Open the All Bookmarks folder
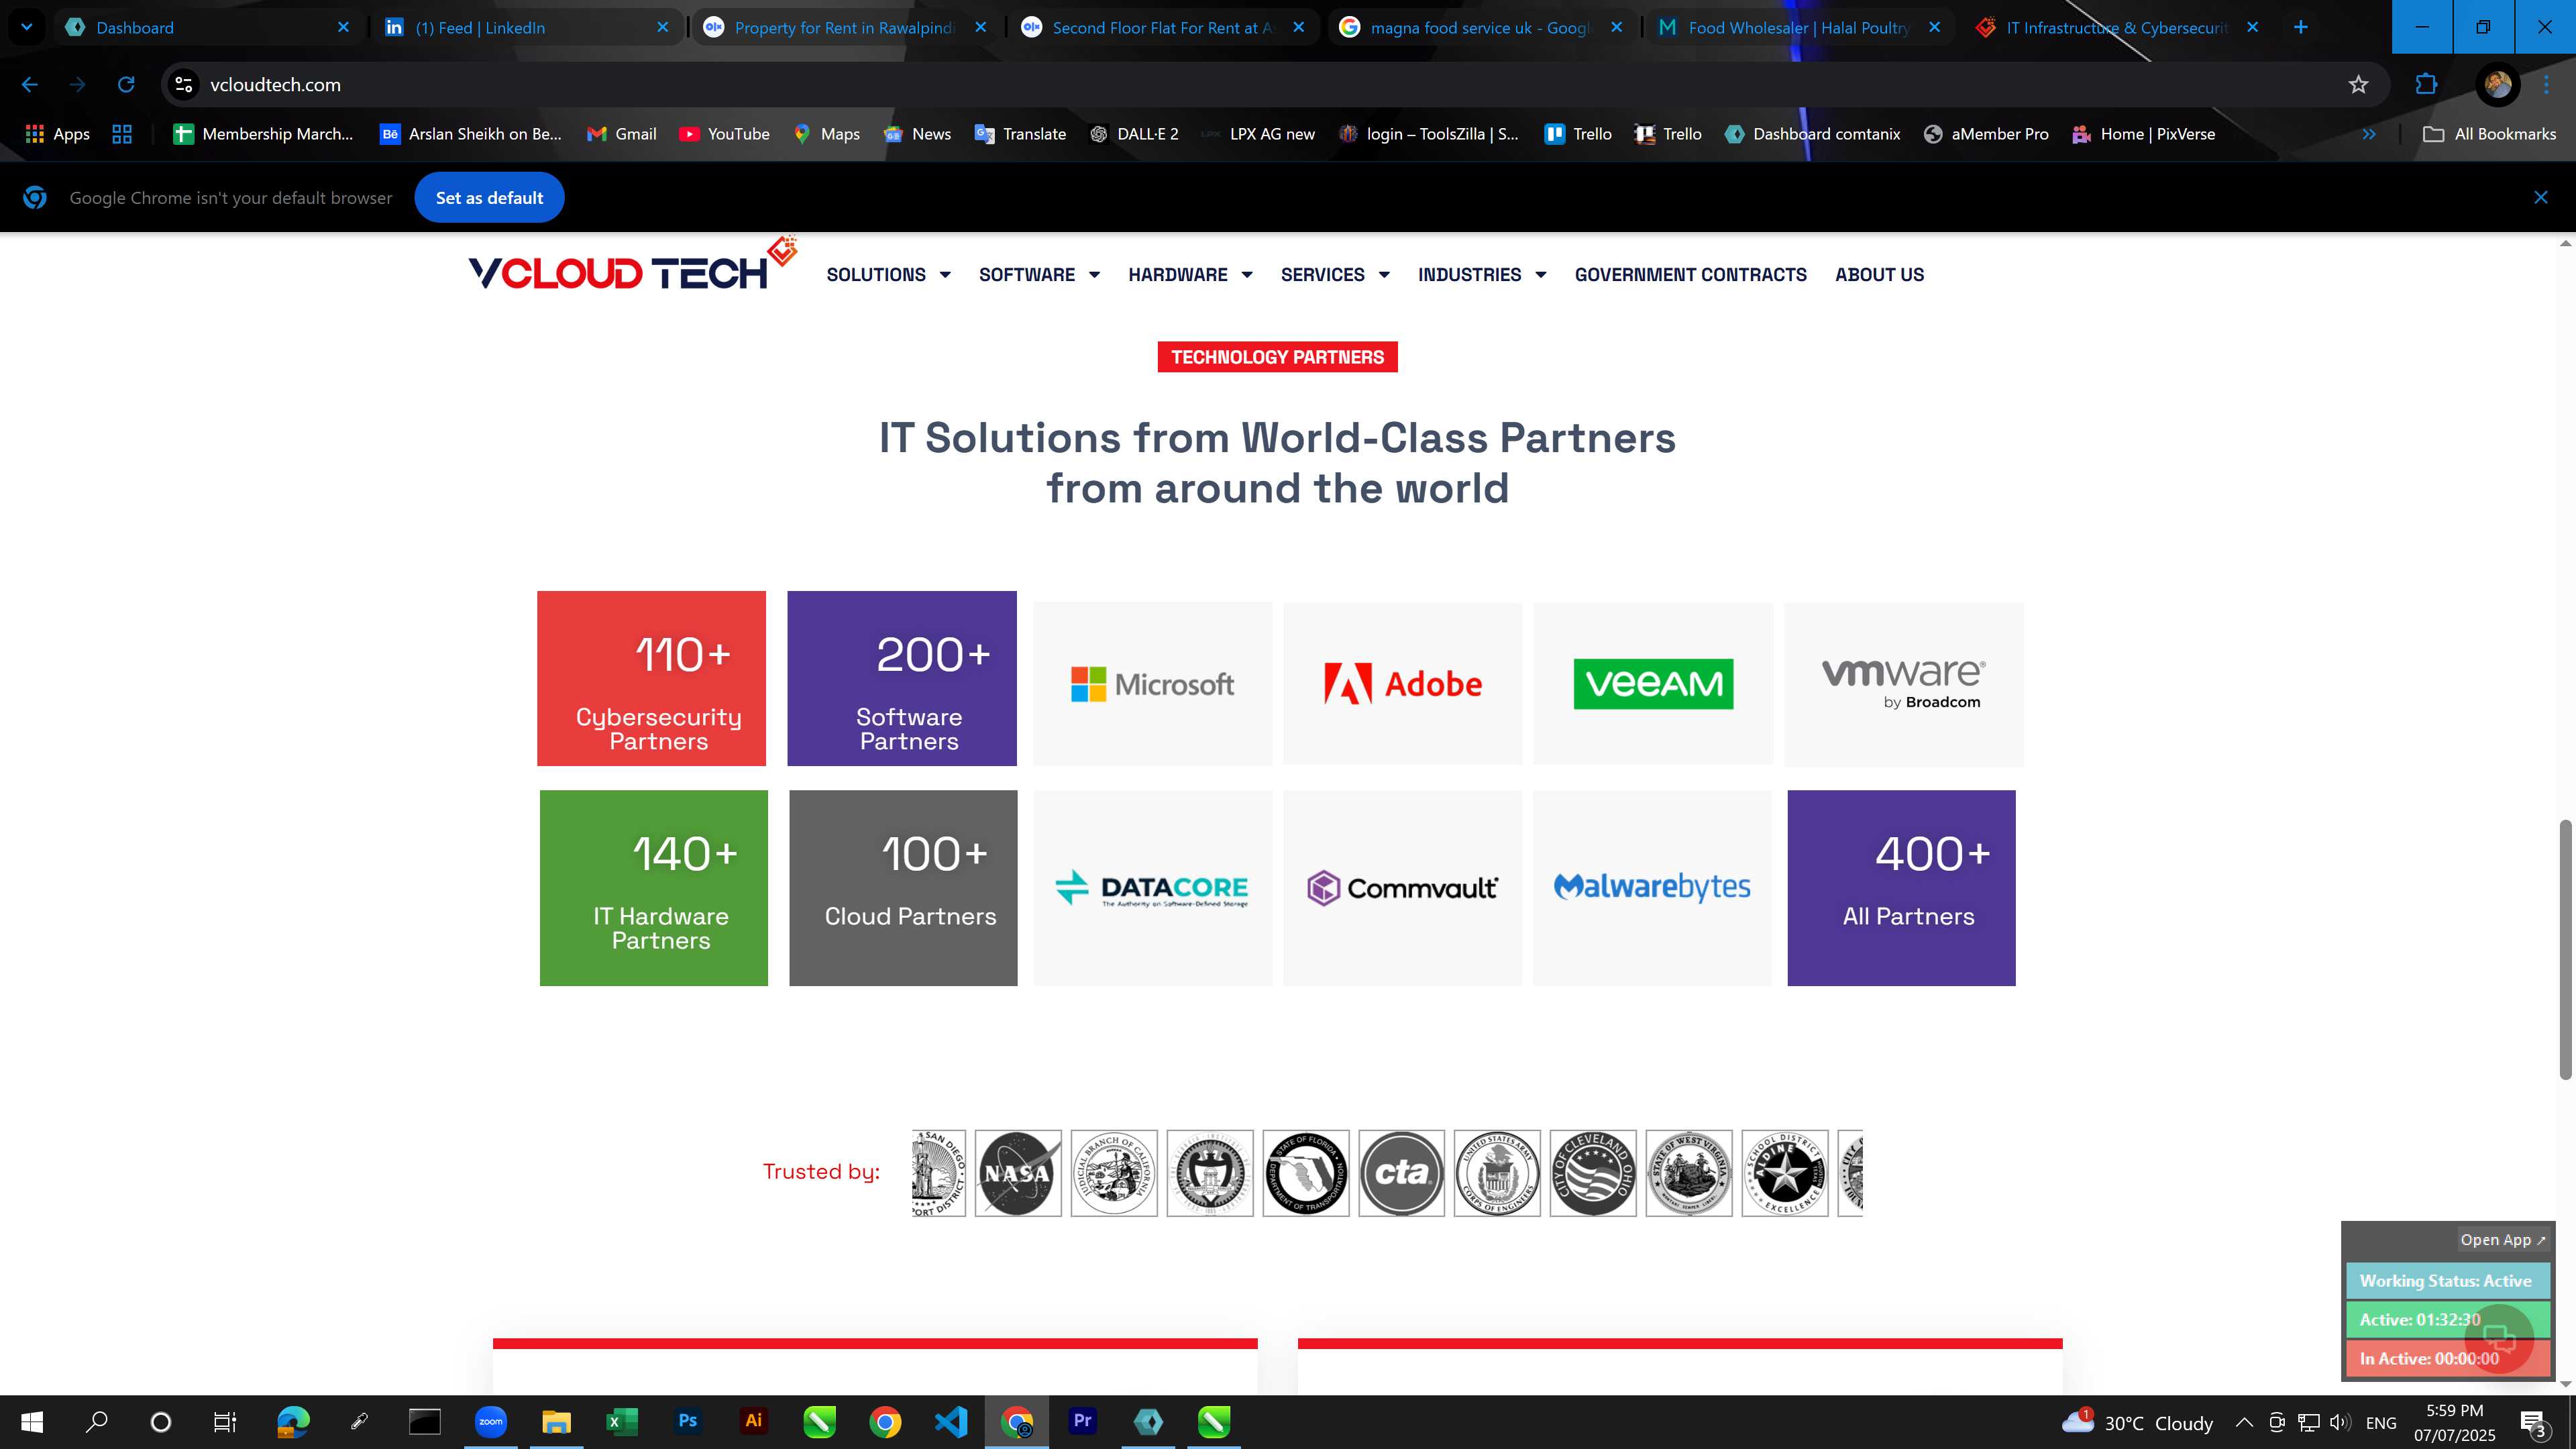This screenshot has width=2576, height=1449. 2490,134
